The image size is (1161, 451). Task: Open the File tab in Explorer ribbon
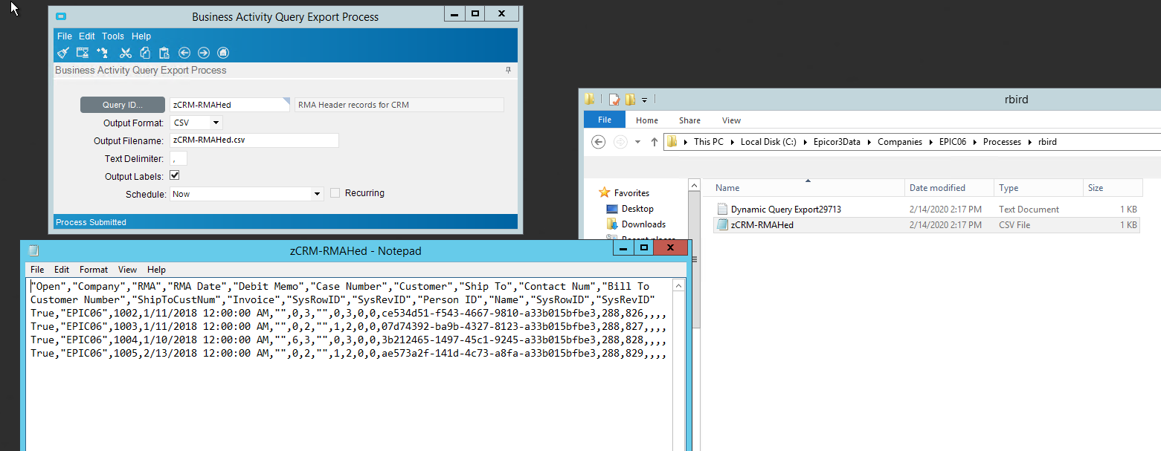click(x=605, y=120)
